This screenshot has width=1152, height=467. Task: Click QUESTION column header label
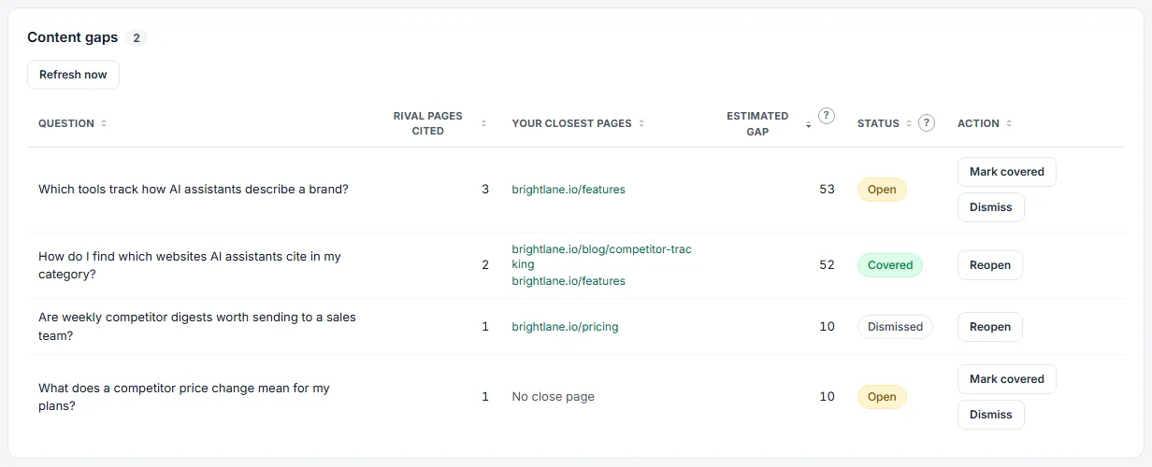[x=66, y=123]
